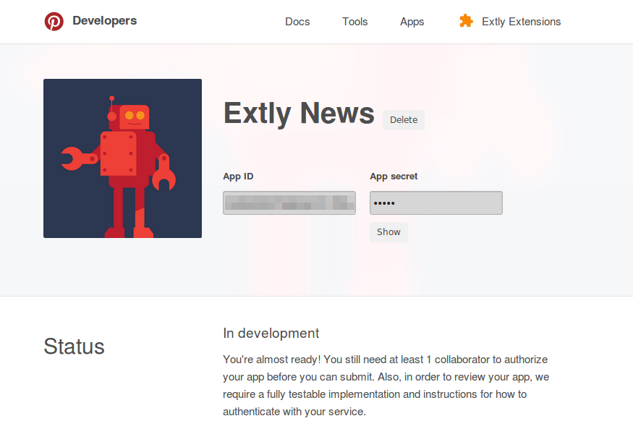Delete the Extly News app

pyautogui.click(x=404, y=120)
